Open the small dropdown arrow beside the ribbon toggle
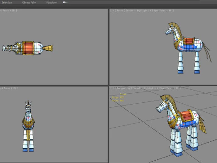 pos(67,2)
